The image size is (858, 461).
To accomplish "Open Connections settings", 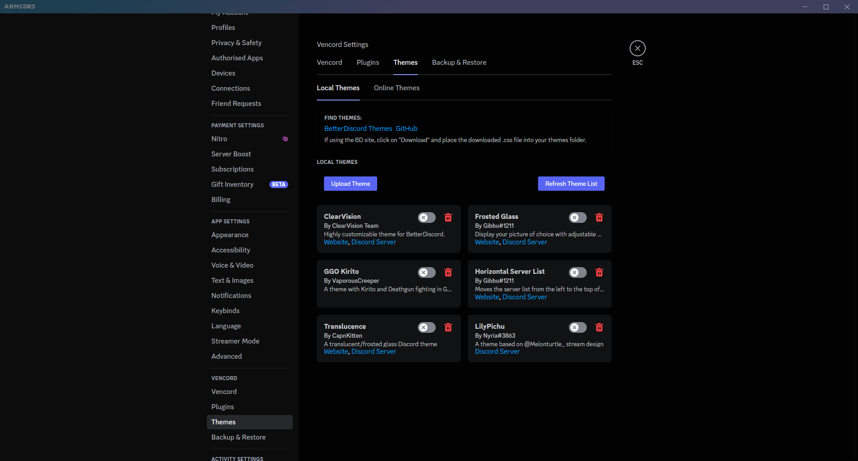I will (x=250, y=88).
